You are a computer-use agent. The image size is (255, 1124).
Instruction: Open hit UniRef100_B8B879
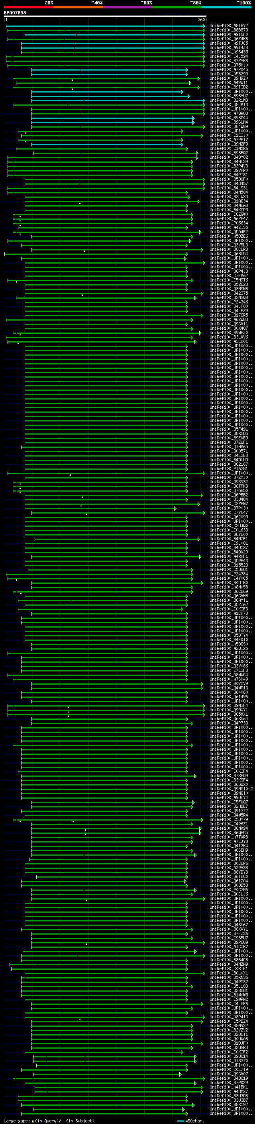tap(228, 30)
